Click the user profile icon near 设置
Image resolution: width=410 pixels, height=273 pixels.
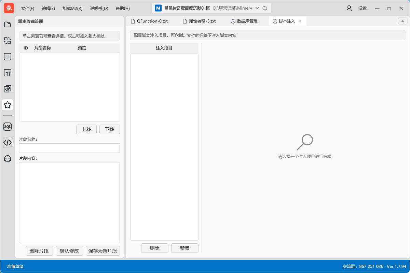349,8
